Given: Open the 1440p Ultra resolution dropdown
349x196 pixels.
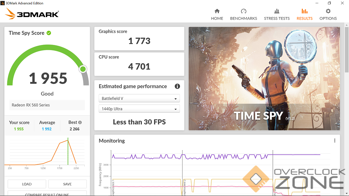Looking at the screenshot, I should tap(139, 109).
